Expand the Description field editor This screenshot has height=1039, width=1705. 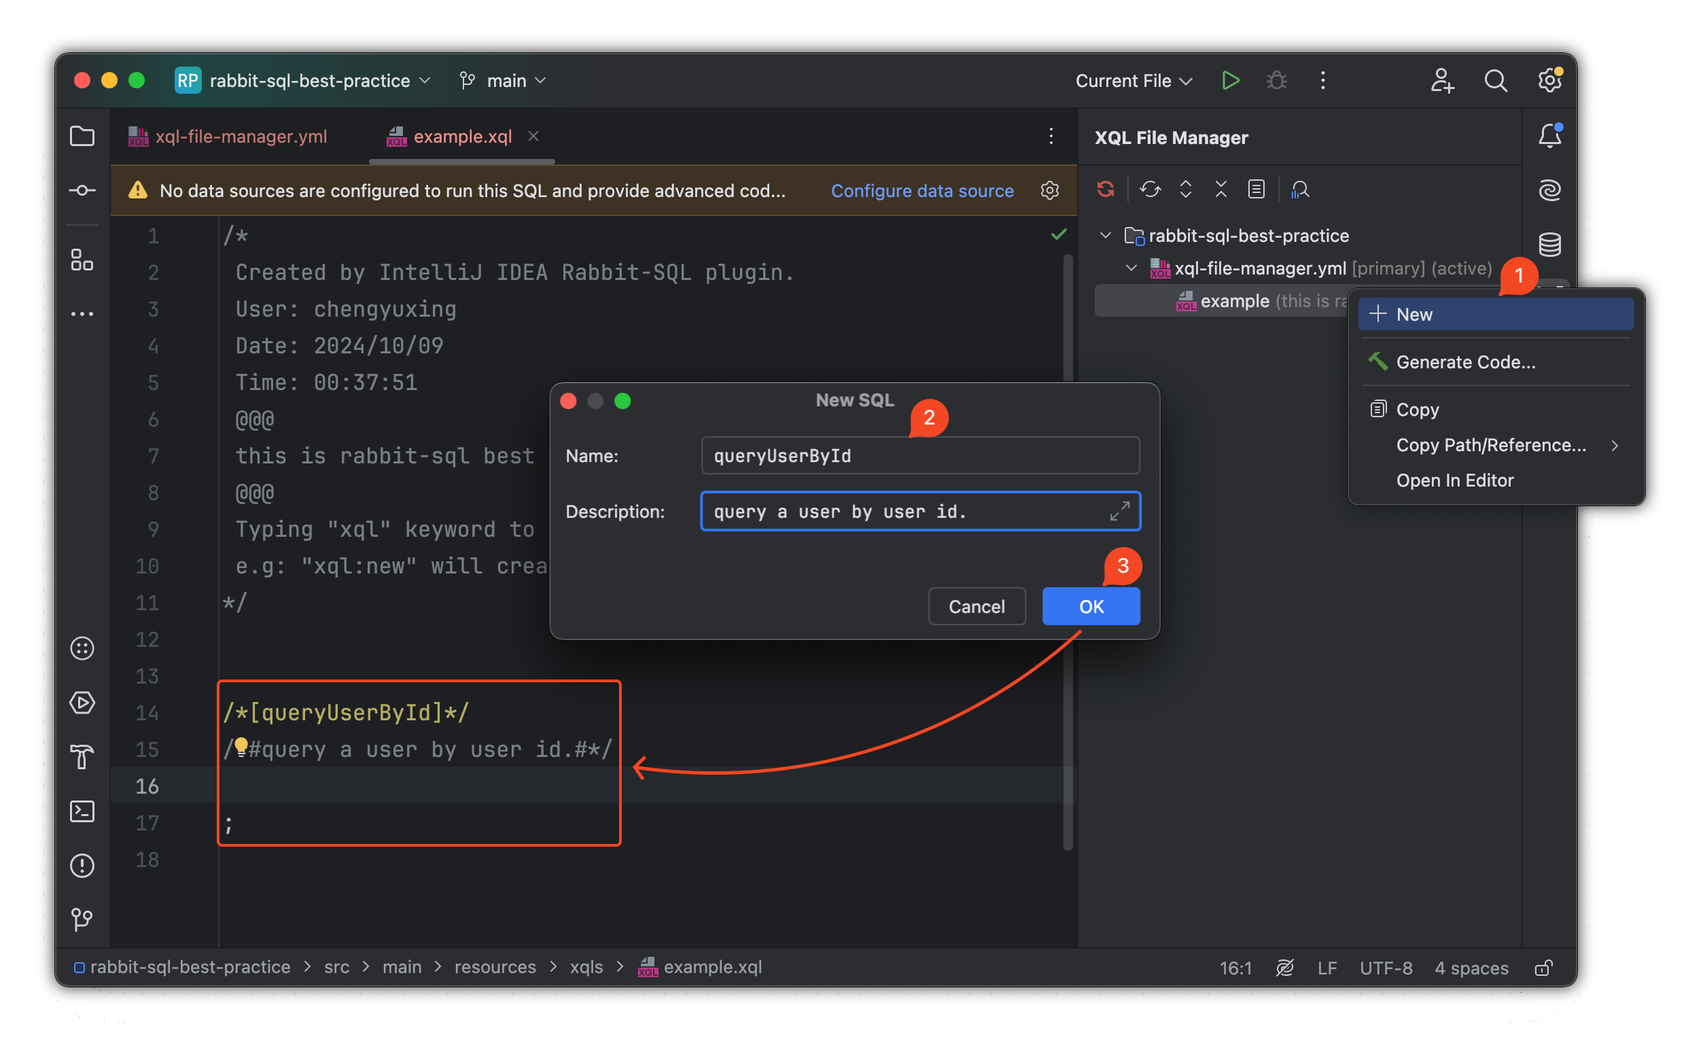pyautogui.click(x=1120, y=512)
